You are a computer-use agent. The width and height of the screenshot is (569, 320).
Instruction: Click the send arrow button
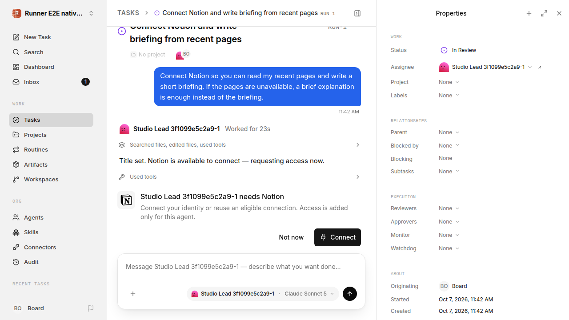click(350, 294)
